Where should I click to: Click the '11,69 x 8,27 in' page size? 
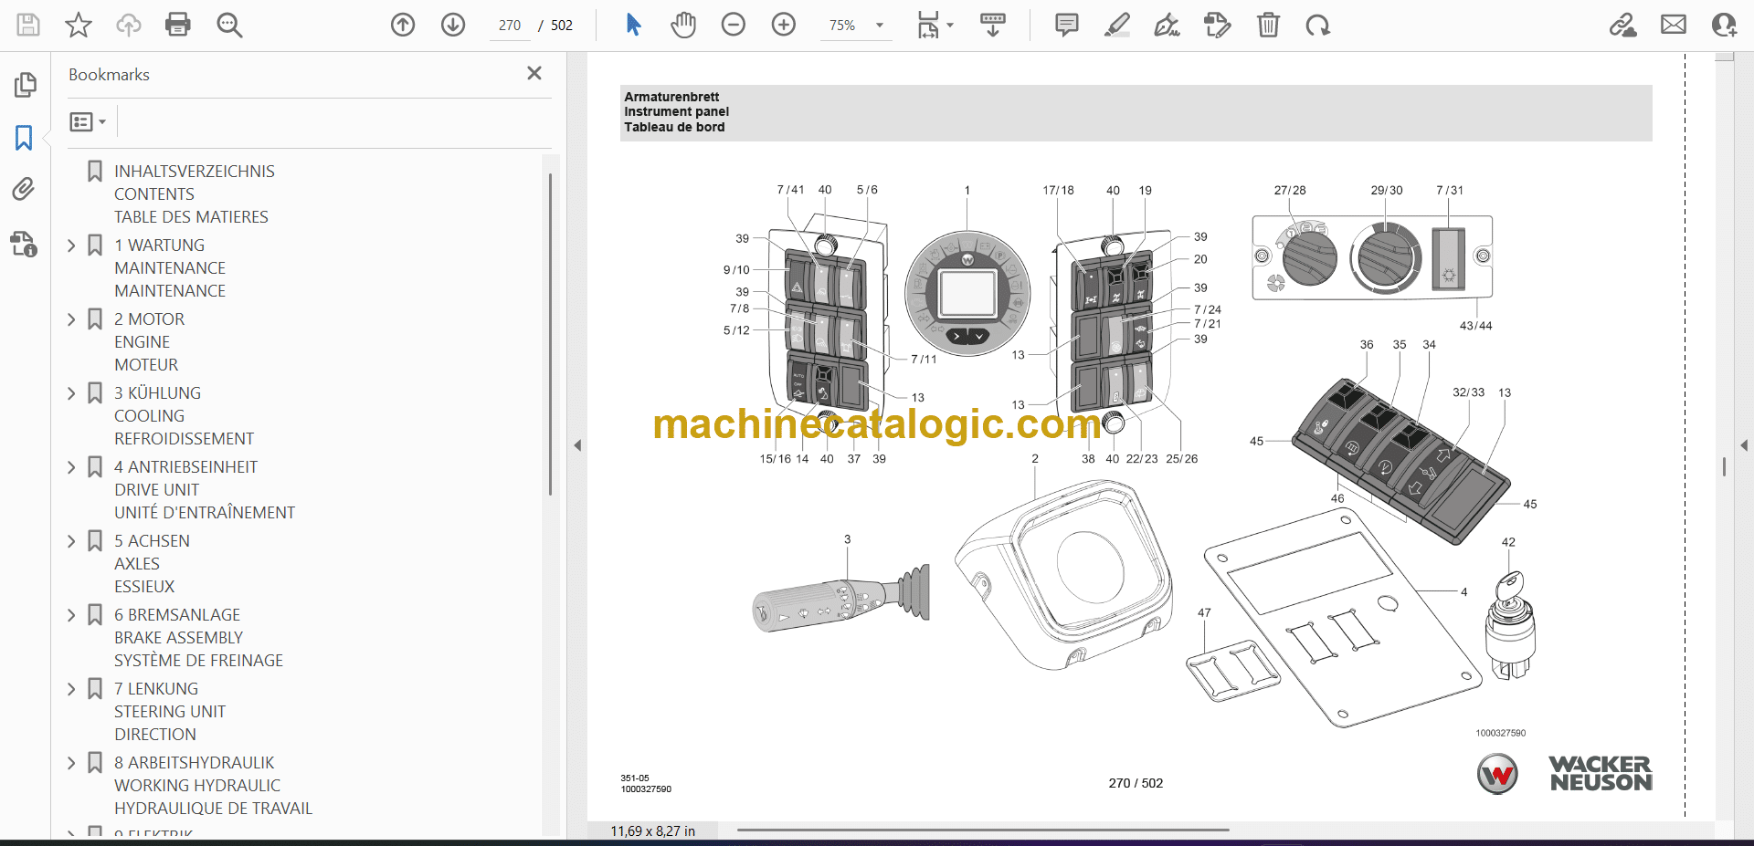(x=652, y=831)
